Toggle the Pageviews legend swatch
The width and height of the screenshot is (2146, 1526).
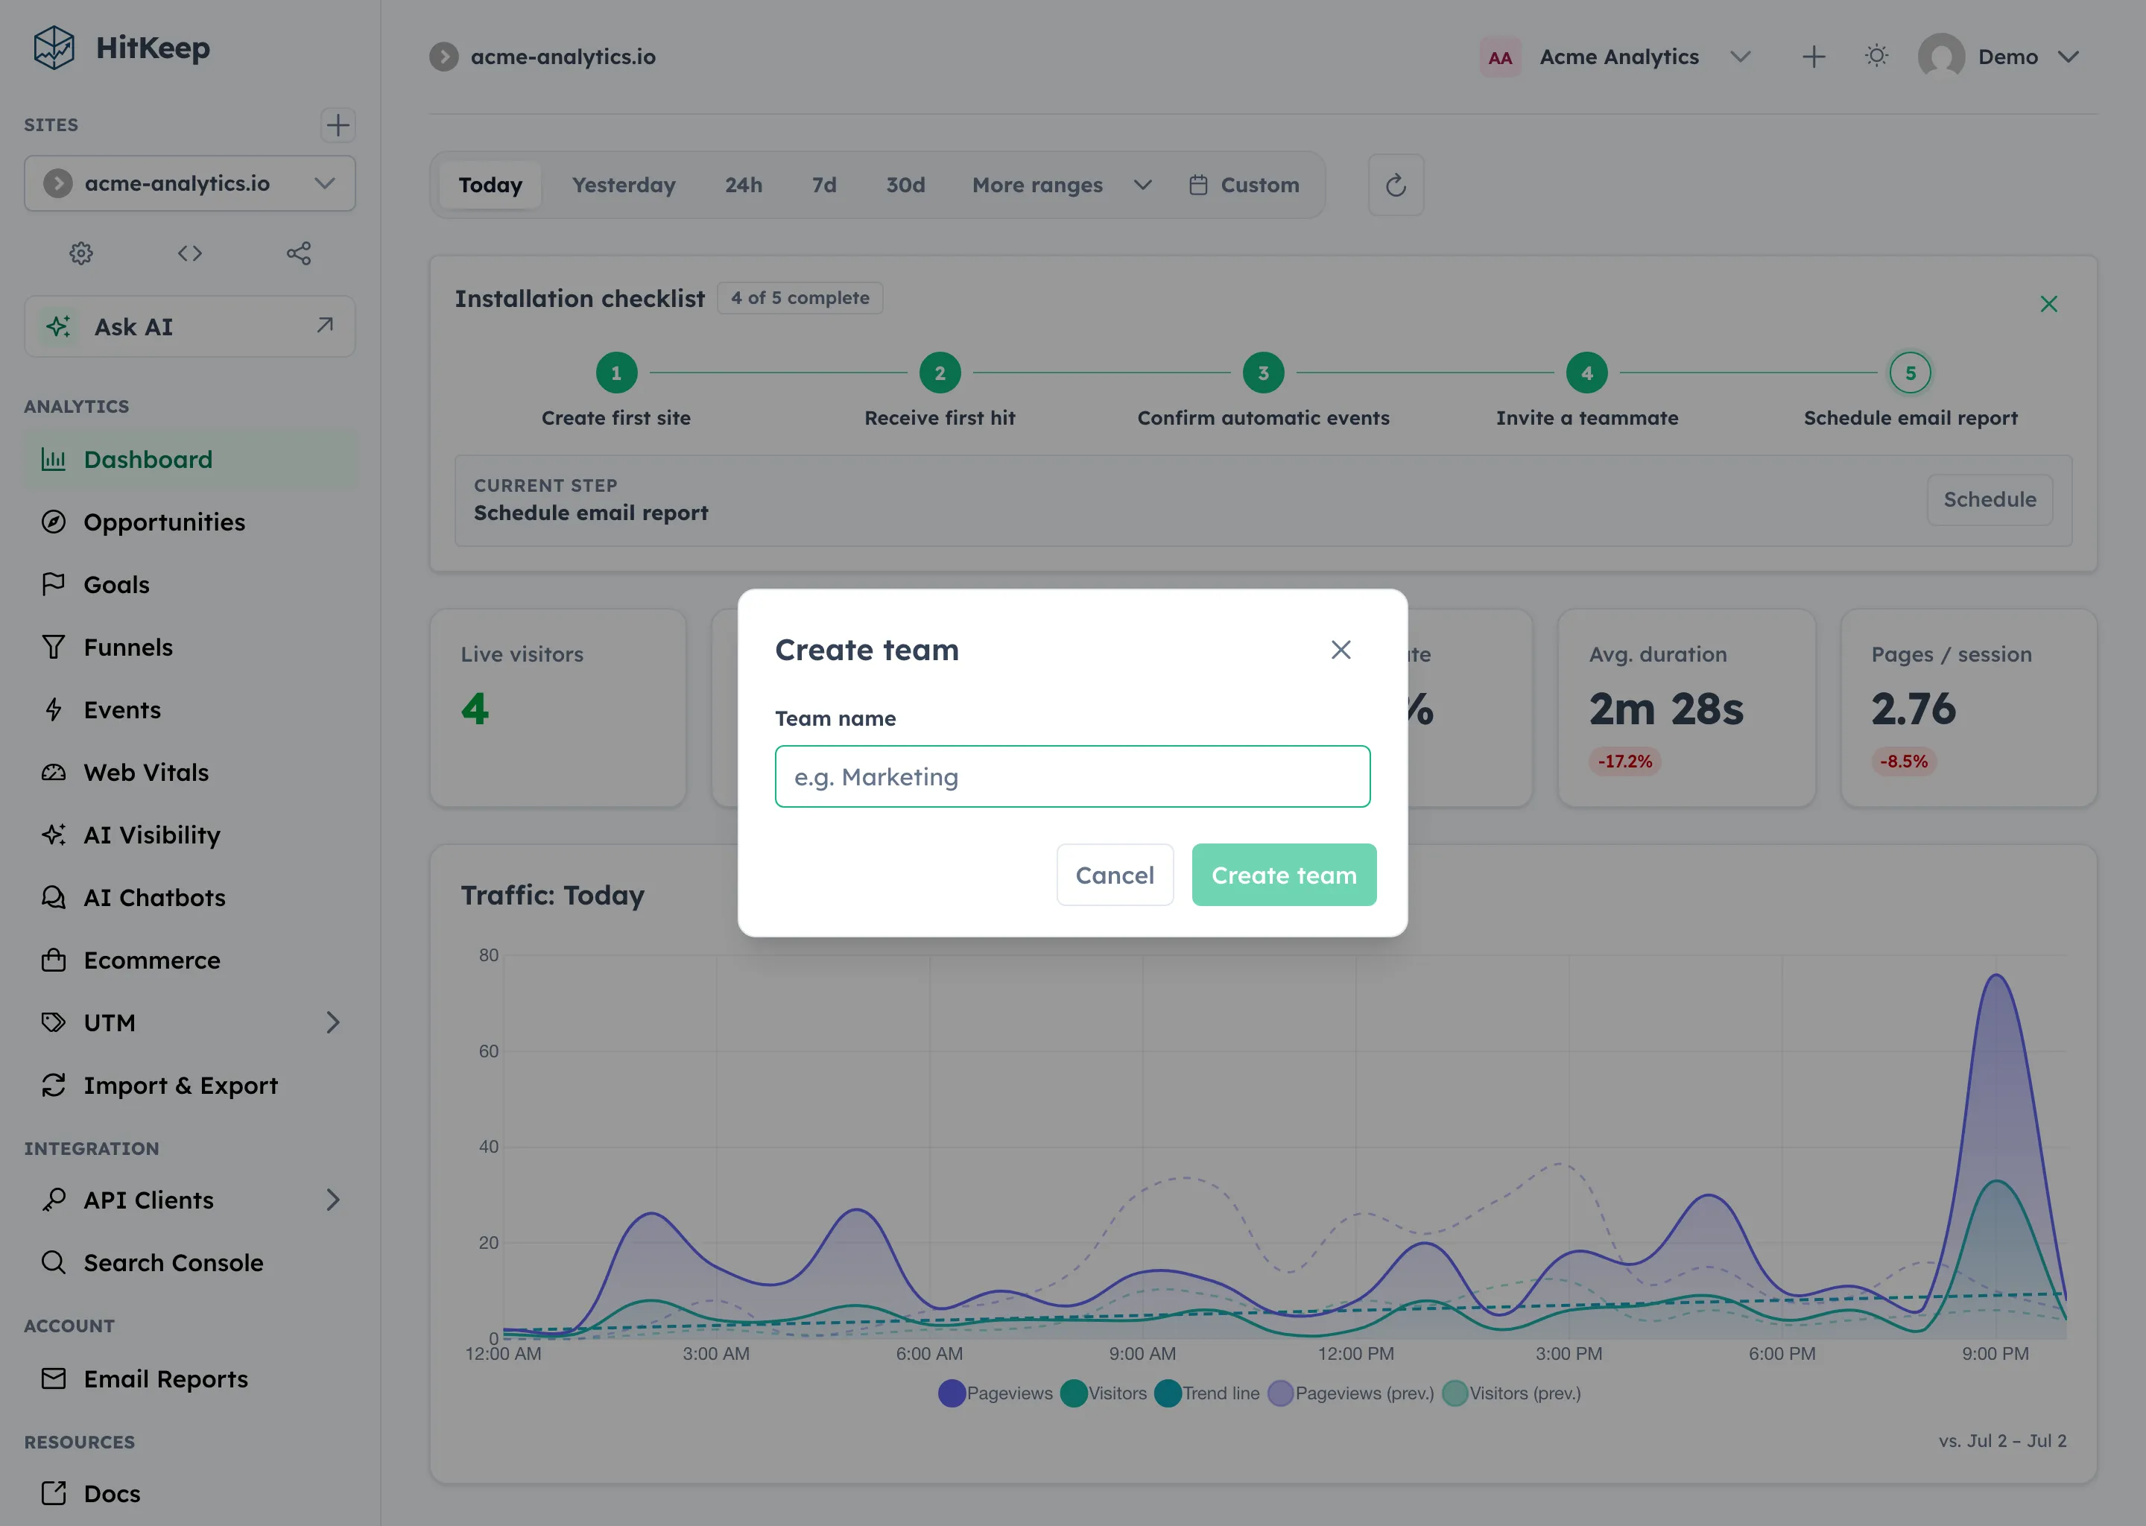[952, 1393]
